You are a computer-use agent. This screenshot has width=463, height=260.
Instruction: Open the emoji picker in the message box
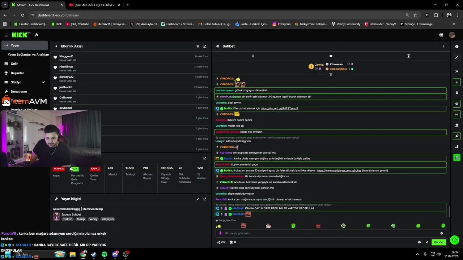442,233
